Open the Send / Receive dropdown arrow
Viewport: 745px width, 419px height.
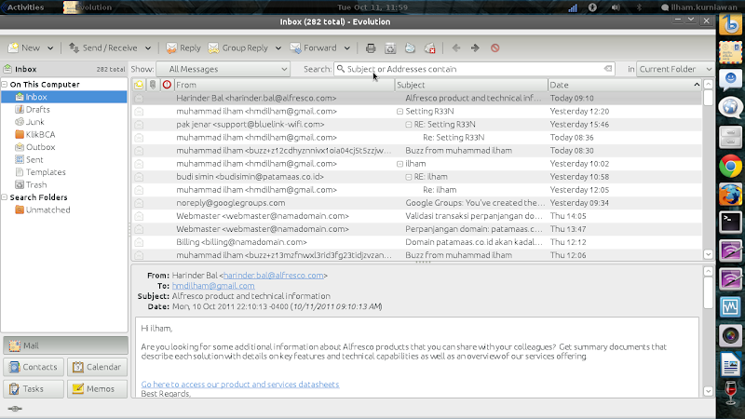tap(148, 48)
